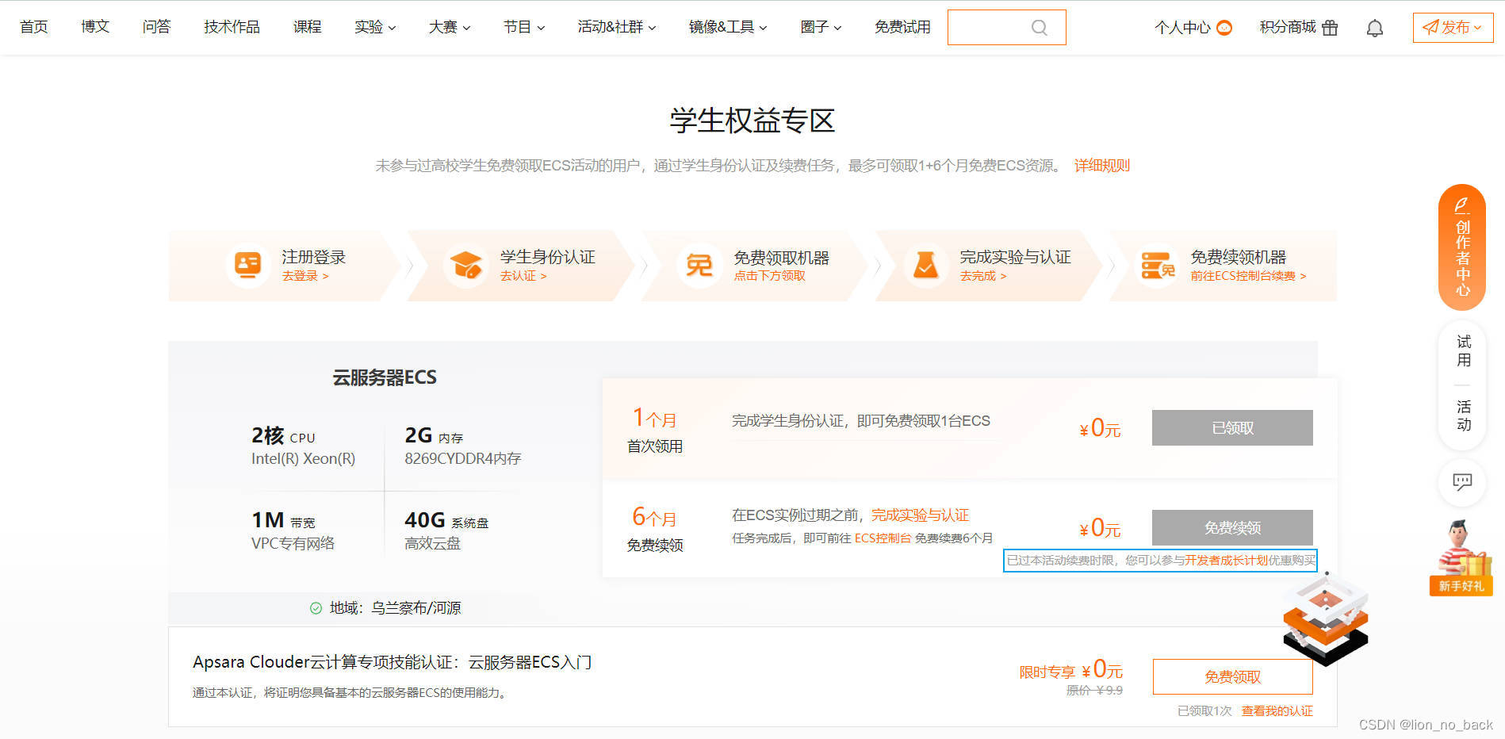
Task: Open 查看我的认证 link
Action: pyautogui.click(x=1277, y=711)
